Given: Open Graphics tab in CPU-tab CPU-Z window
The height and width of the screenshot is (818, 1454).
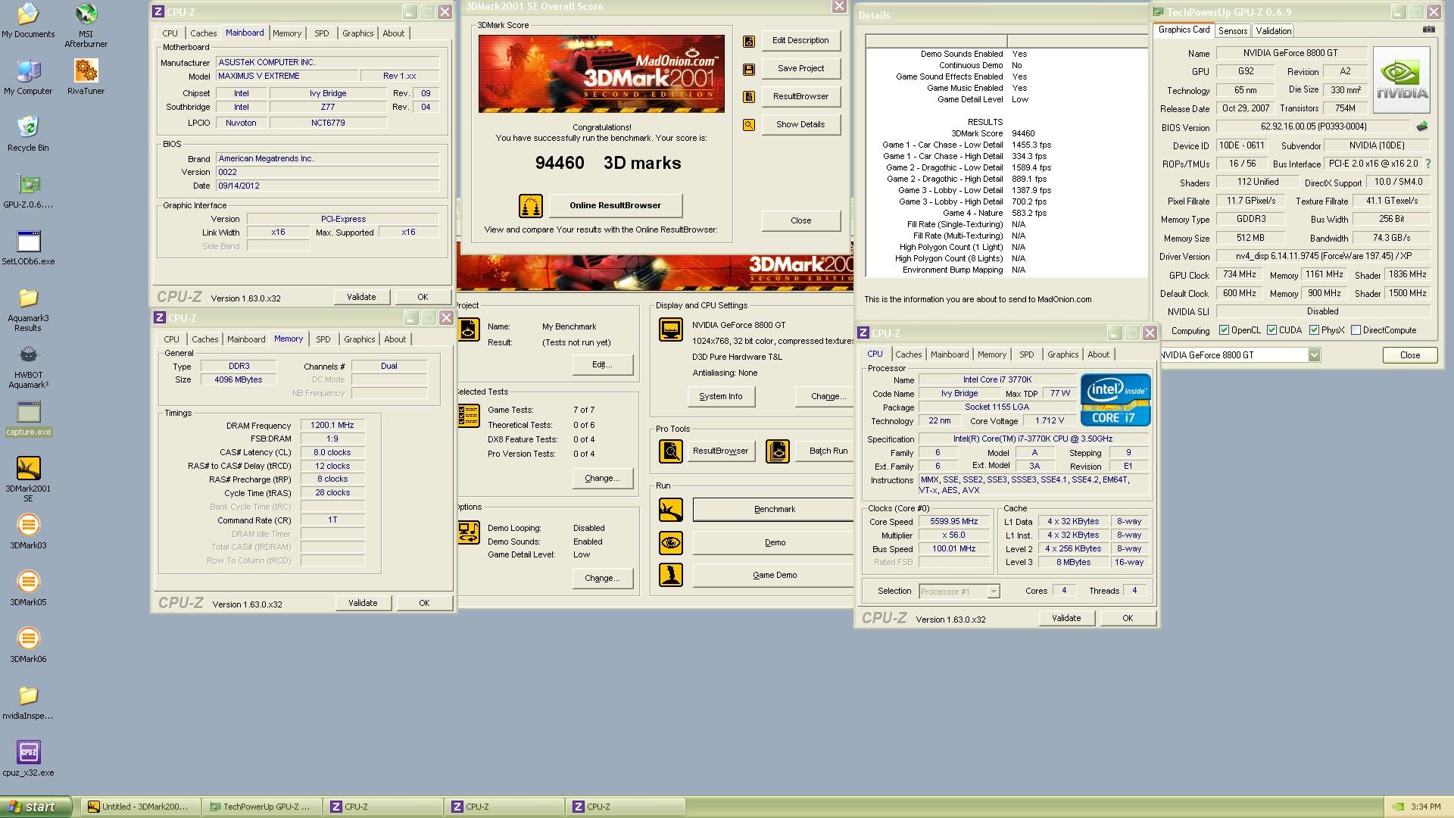Looking at the screenshot, I should (x=1062, y=354).
